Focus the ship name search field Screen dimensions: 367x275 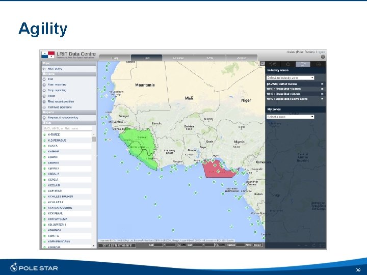click(68, 128)
